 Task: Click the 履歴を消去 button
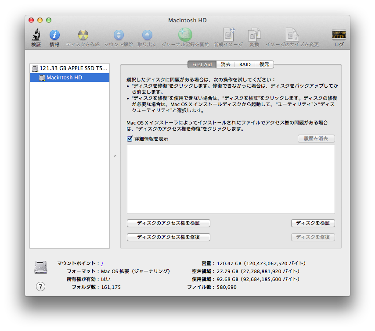316,139
